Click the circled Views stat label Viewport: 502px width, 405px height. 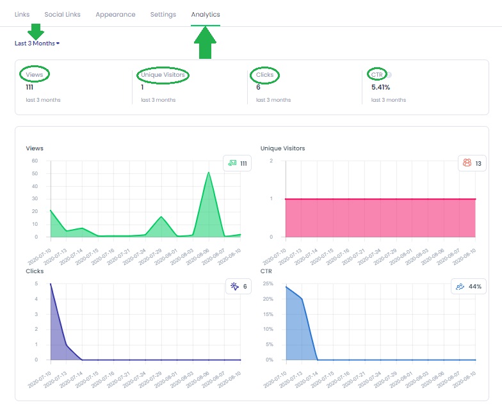click(35, 74)
